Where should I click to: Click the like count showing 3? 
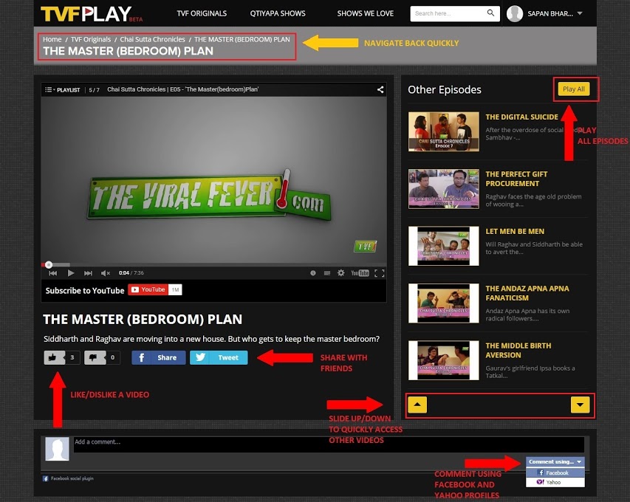[x=72, y=357]
